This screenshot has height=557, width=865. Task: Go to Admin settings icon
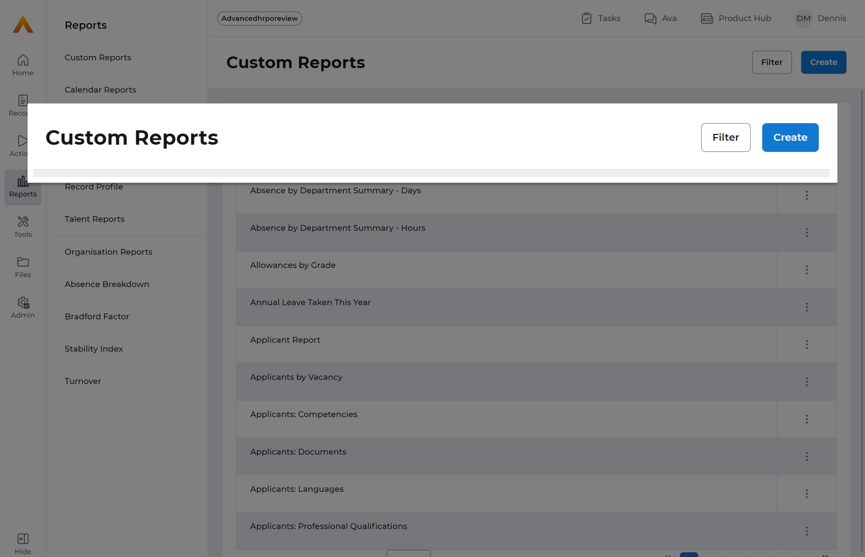23,307
